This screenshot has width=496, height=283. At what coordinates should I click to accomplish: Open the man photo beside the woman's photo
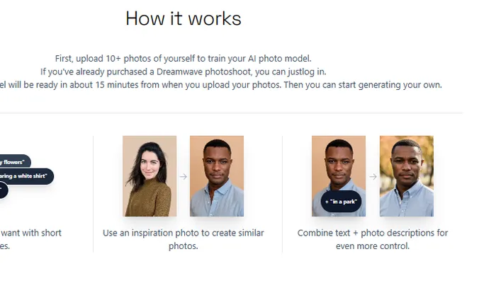[x=217, y=176]
